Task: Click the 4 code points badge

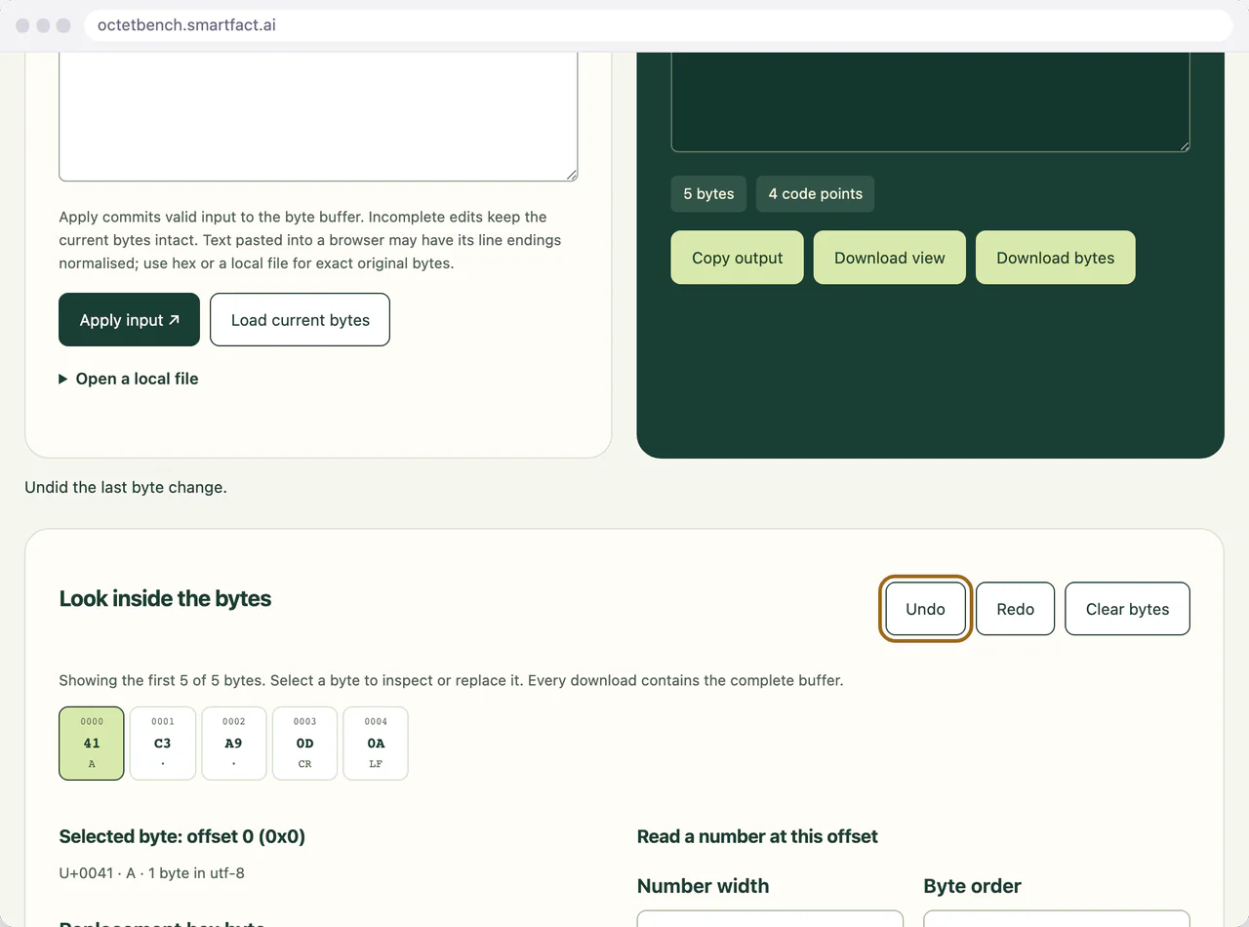Action: coord(816,193)
